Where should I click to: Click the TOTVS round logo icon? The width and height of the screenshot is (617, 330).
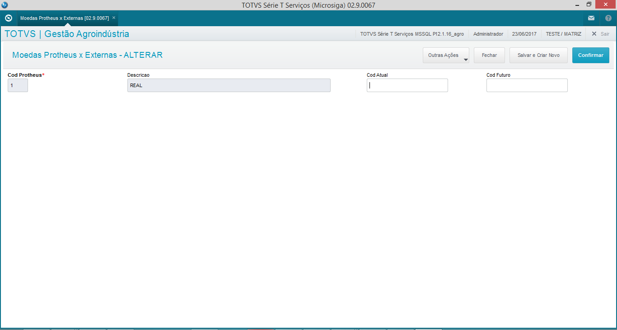[x=8, y=18]
